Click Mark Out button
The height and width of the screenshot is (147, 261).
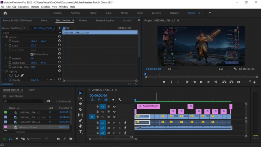(x=178, y=82)
